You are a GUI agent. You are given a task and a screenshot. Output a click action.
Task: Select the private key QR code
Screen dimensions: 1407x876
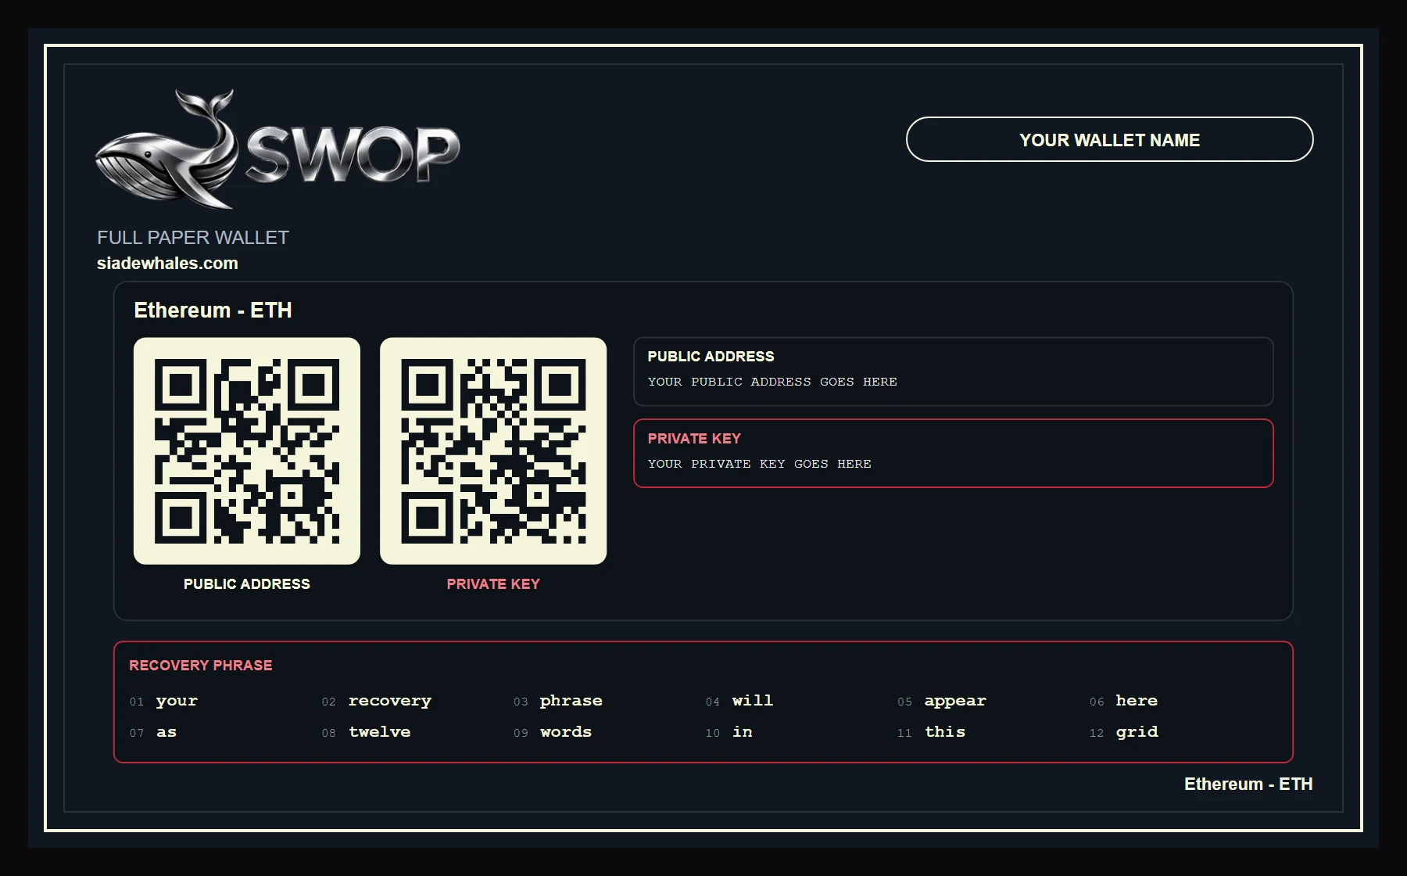pos(493,451)
